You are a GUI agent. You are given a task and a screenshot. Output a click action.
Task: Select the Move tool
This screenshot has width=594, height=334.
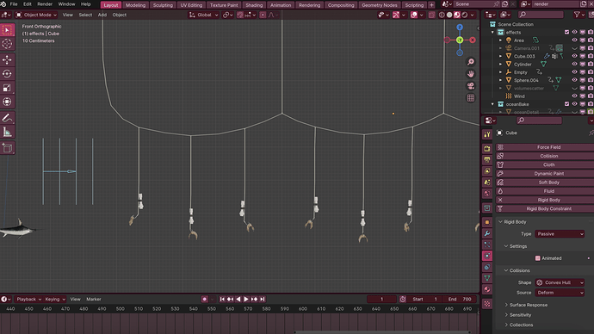pyautogui.click(x=7, y=60)
